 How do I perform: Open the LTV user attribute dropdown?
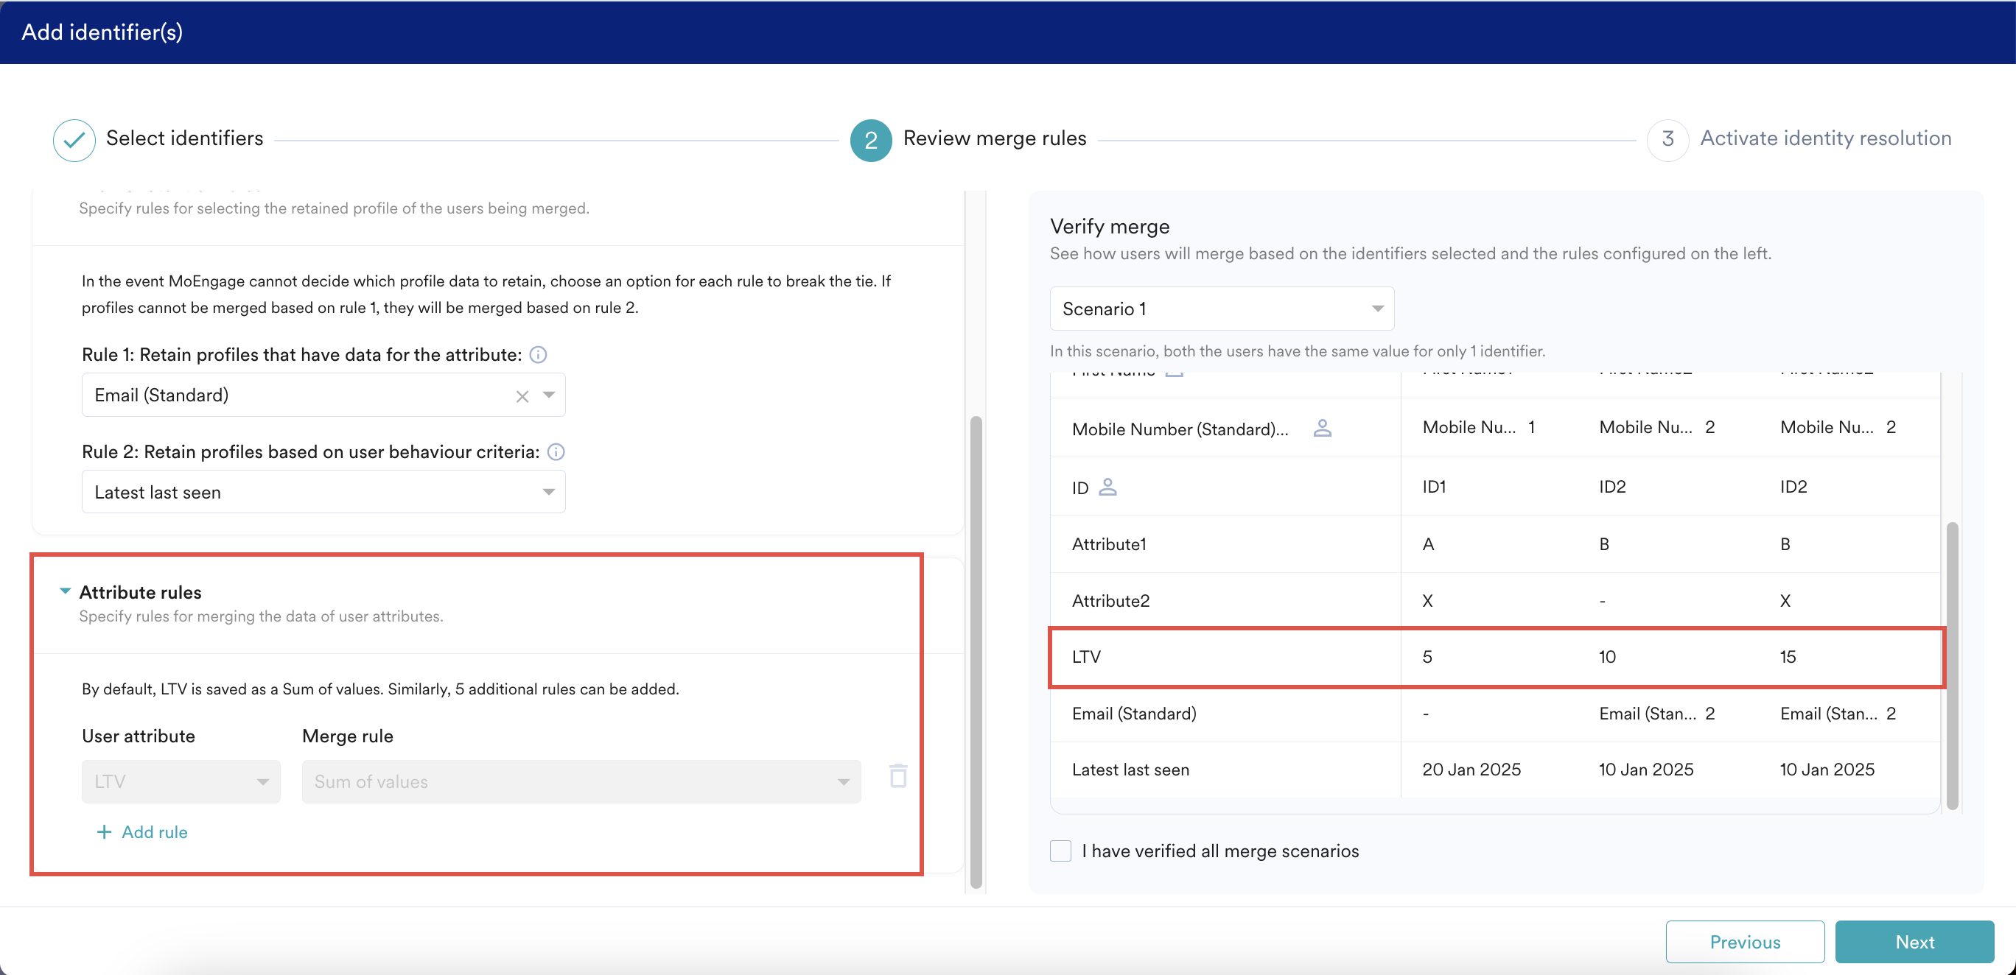pos(262,781)
